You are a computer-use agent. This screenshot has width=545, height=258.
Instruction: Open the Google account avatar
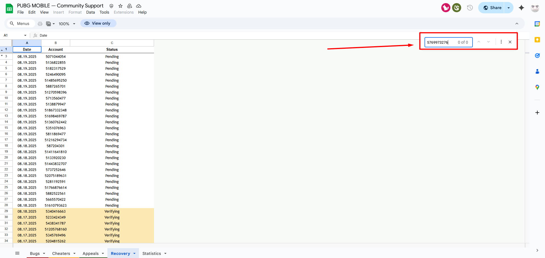[535, 8]
